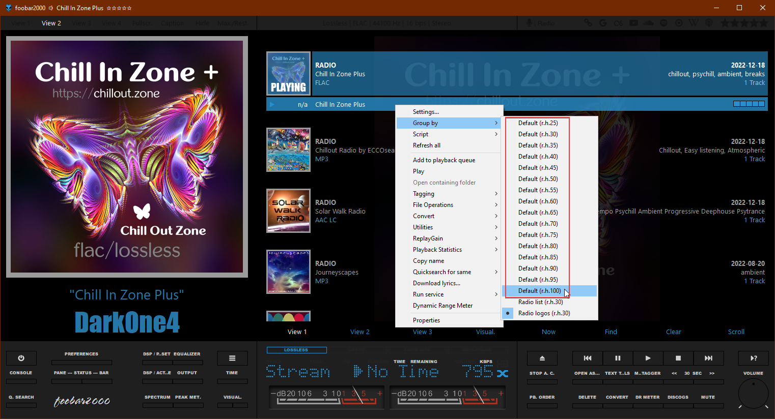Select the Solar Walk Radio thumbnail
Screen dimensions: 775x419
[x=288, y=211]
